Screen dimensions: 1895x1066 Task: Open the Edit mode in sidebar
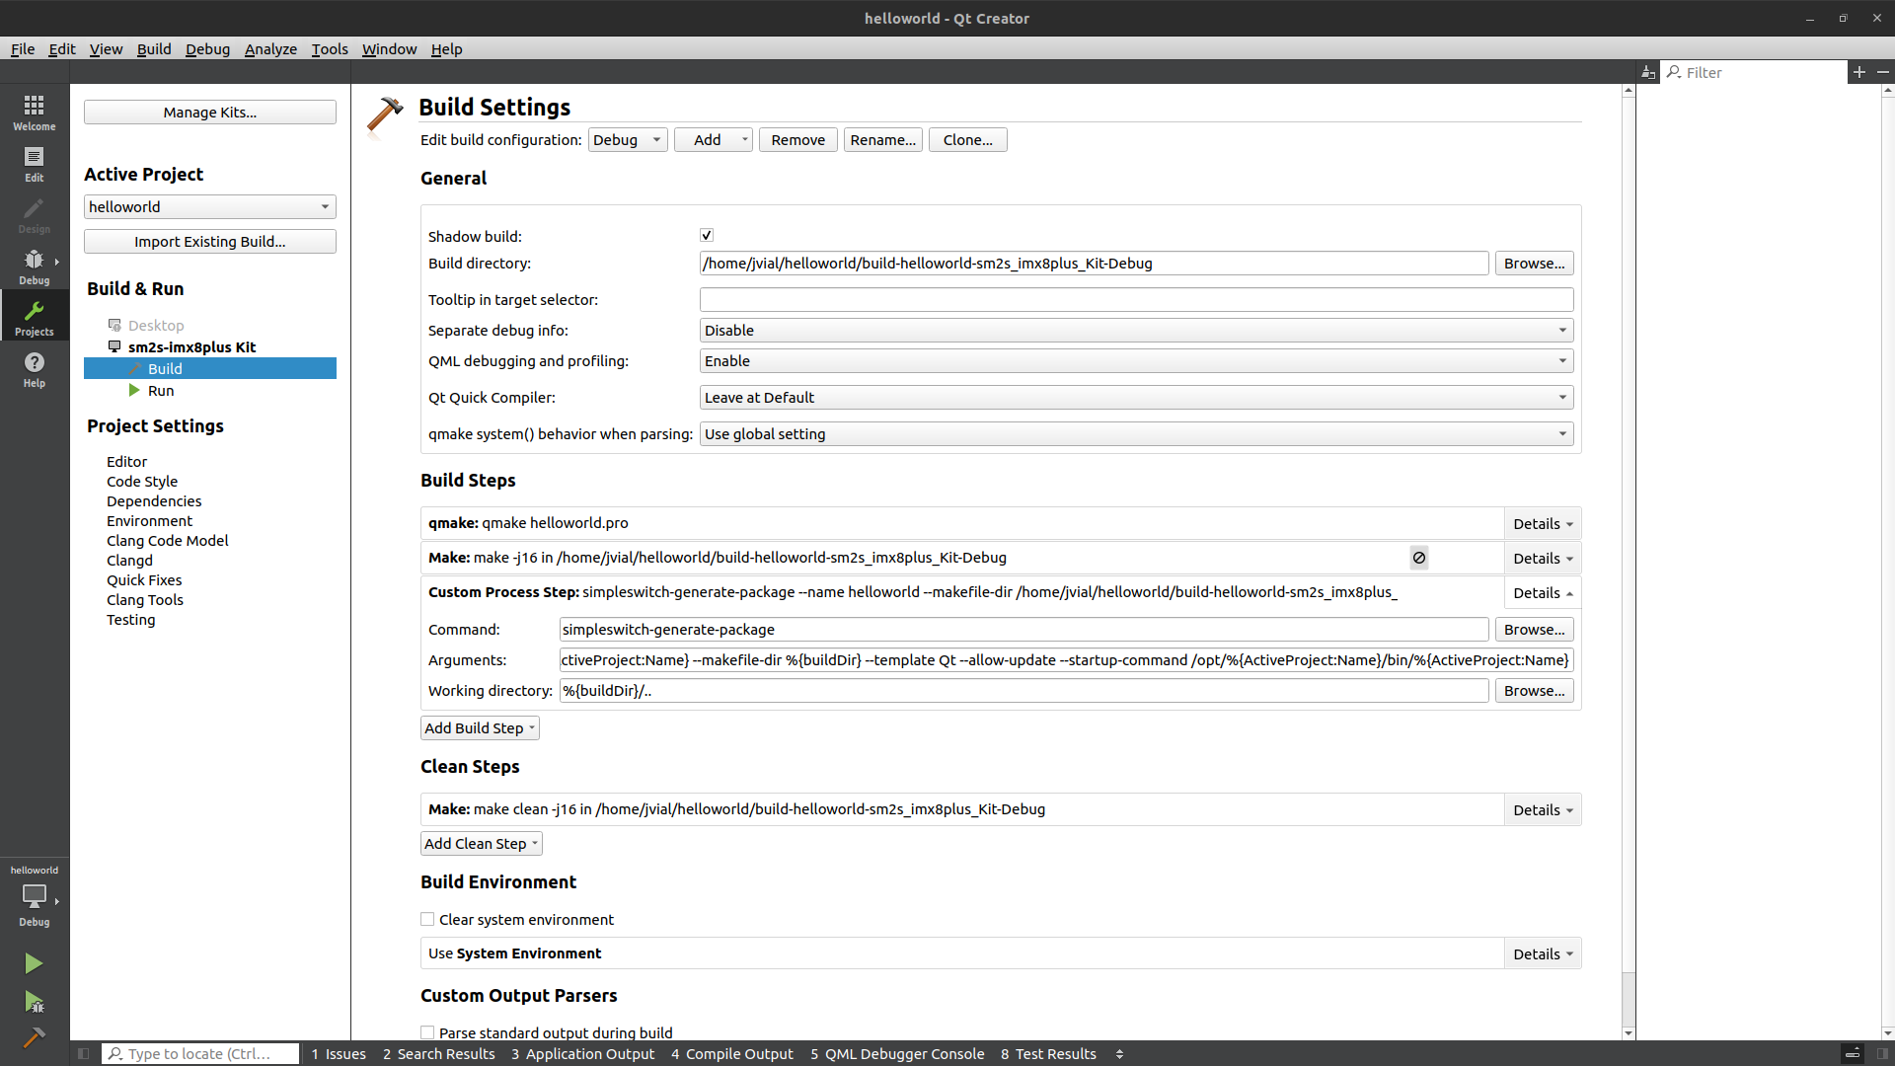click(x=34, y=164)
